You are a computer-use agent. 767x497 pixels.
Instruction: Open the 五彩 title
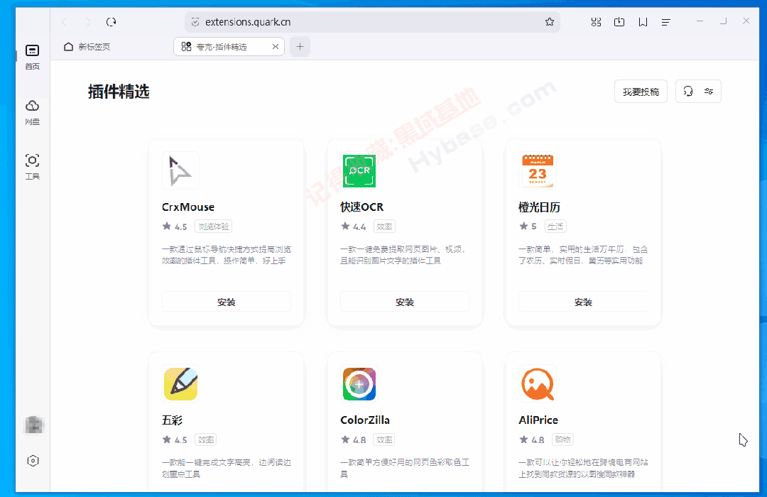[x=172, y=420]
